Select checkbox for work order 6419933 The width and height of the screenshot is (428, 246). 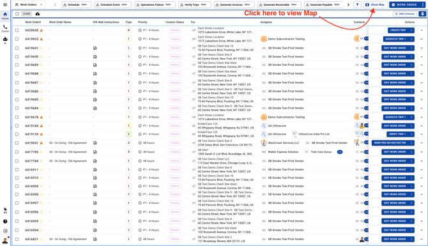pyautogui.click(x=17, y=39)
